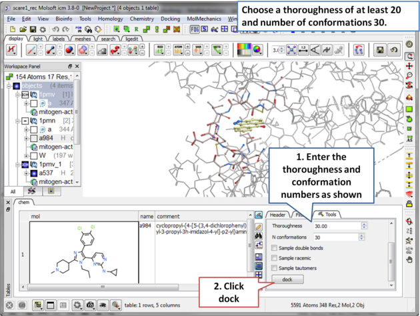Click the undo arrow icon
Image resolution: width=420 pixels, height=316 pixels.
coord(56,29)
